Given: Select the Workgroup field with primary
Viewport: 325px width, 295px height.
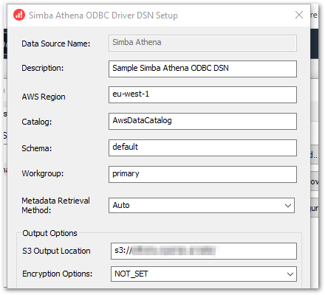Looking at the screenshot, I should 202,174.
